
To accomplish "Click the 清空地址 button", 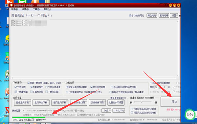I will pos(152,15).
